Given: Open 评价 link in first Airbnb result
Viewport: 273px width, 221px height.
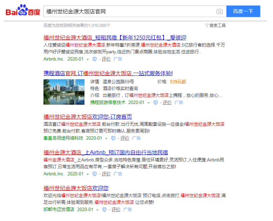Looking at the screenshot, I should [x=106, y=59].
